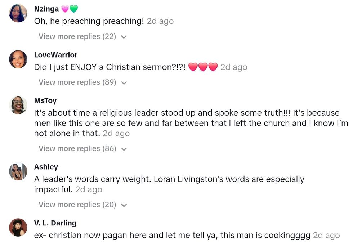353x246 pixels.
Task: Open MsToy's profile avatar
Action: tap(18, 105)
